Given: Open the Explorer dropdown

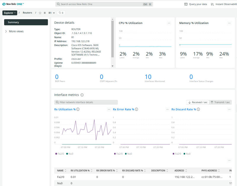Looking at the screenshot, I should [x=10, y=13].
